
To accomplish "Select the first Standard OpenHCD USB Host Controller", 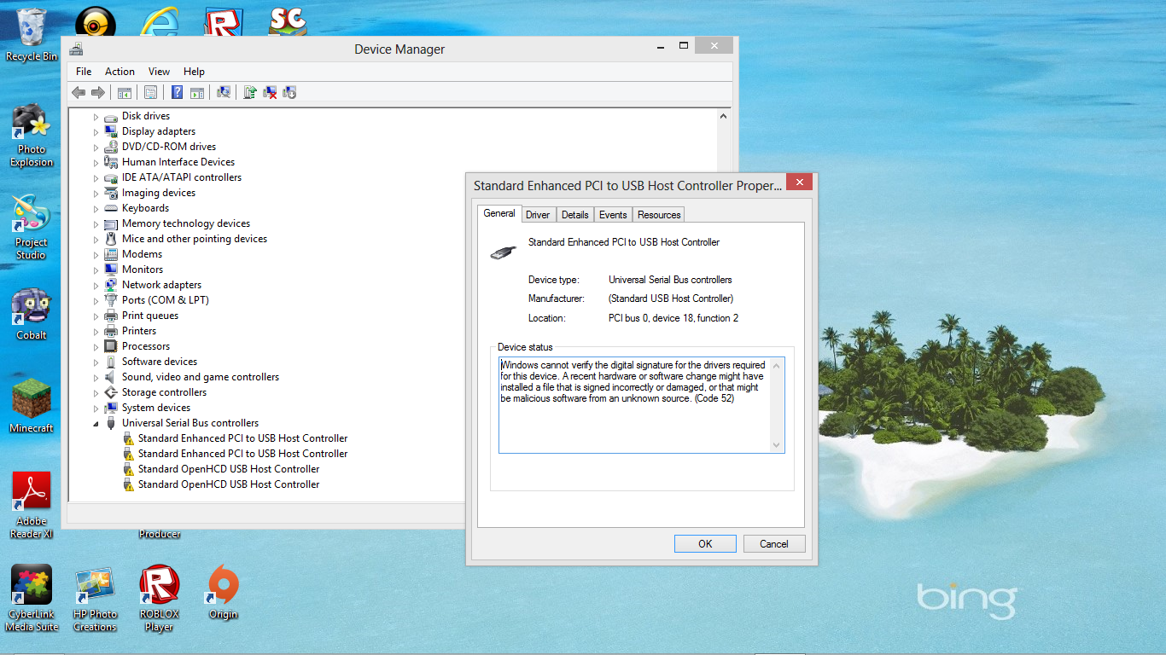I will [229, 469].
